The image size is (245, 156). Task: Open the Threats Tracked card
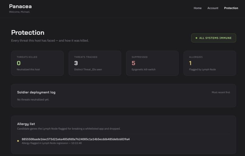(x=95, y=63)
